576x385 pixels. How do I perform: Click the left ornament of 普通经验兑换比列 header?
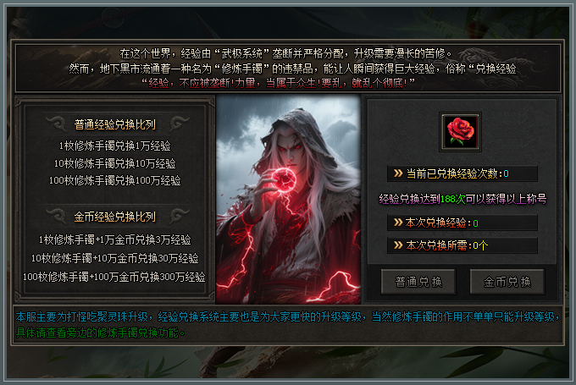coord(57,124)
